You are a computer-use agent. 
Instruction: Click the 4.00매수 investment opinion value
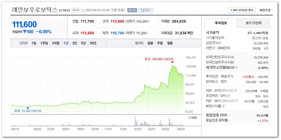(x=248, y=77)
